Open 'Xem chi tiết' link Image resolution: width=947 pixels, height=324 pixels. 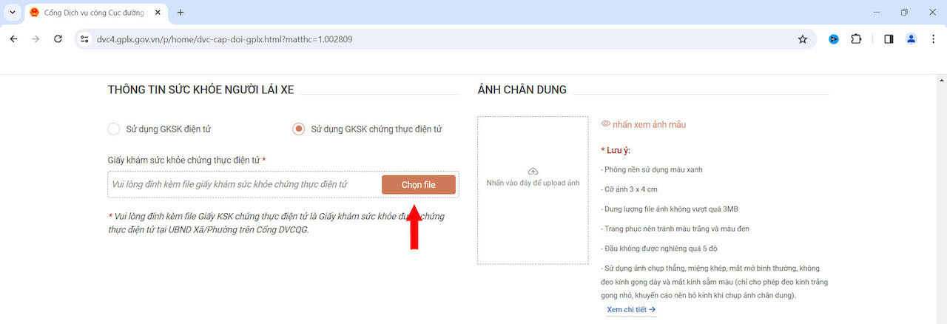pos(631,309)
